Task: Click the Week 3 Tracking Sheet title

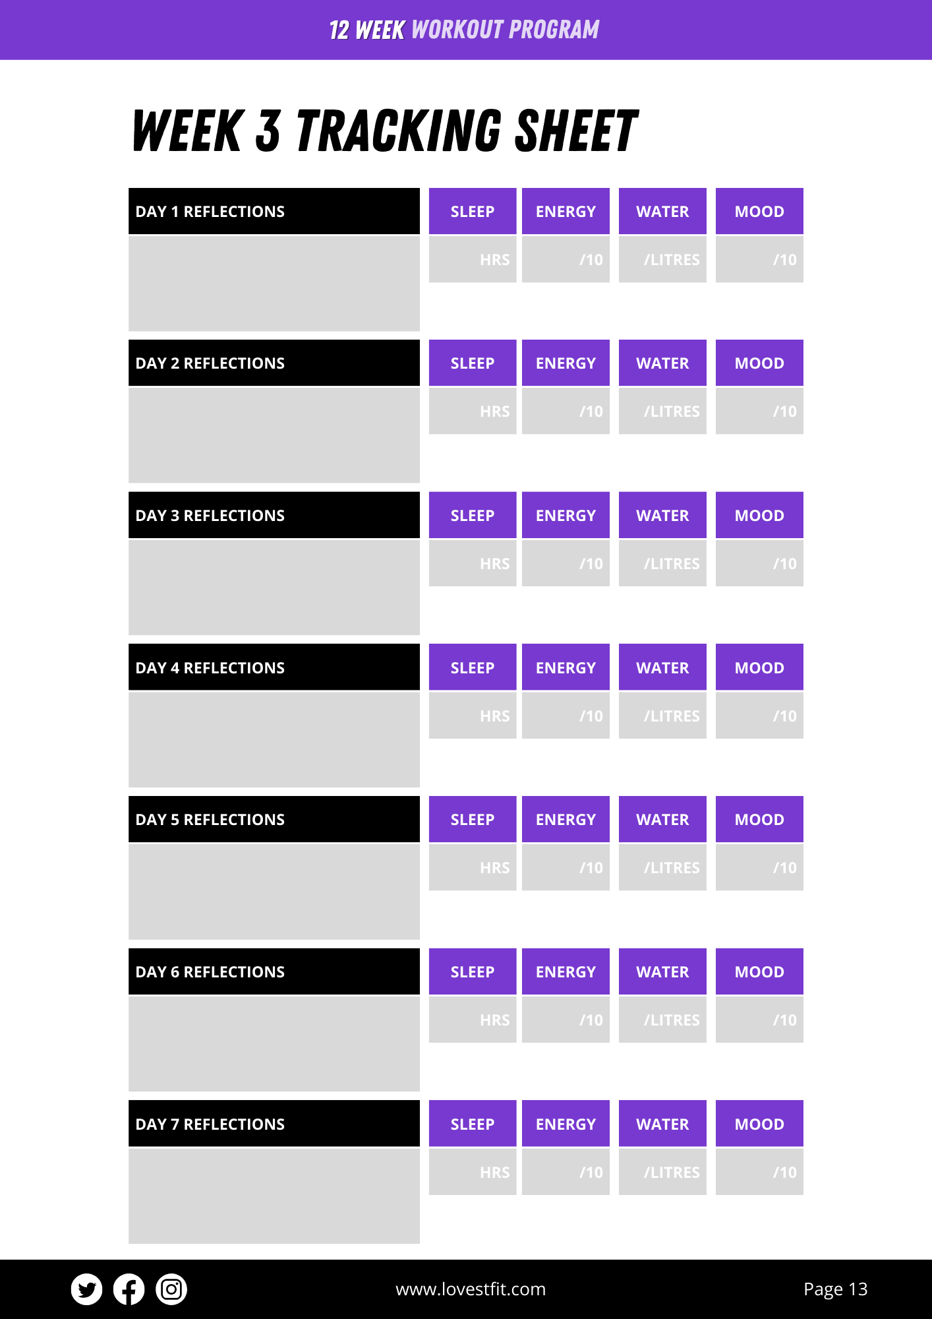Action: click(x=385, y=131)
